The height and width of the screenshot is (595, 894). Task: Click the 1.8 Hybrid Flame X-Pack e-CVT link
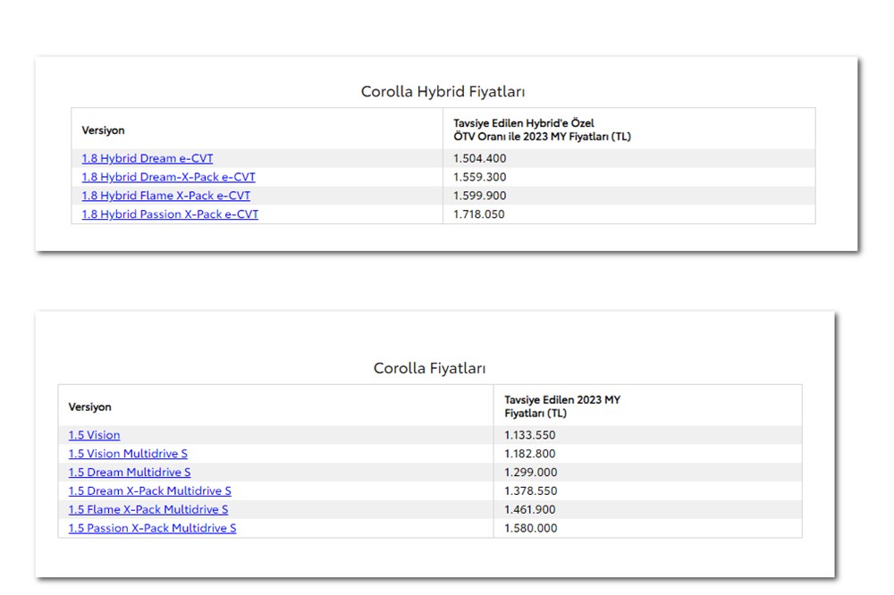coord(165,196)
